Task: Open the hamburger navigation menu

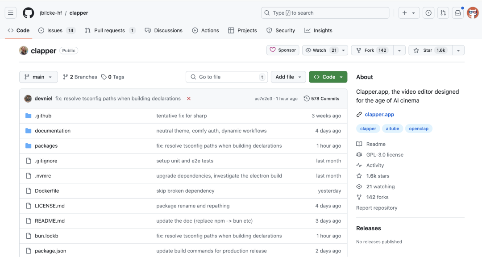Action: 11,13
